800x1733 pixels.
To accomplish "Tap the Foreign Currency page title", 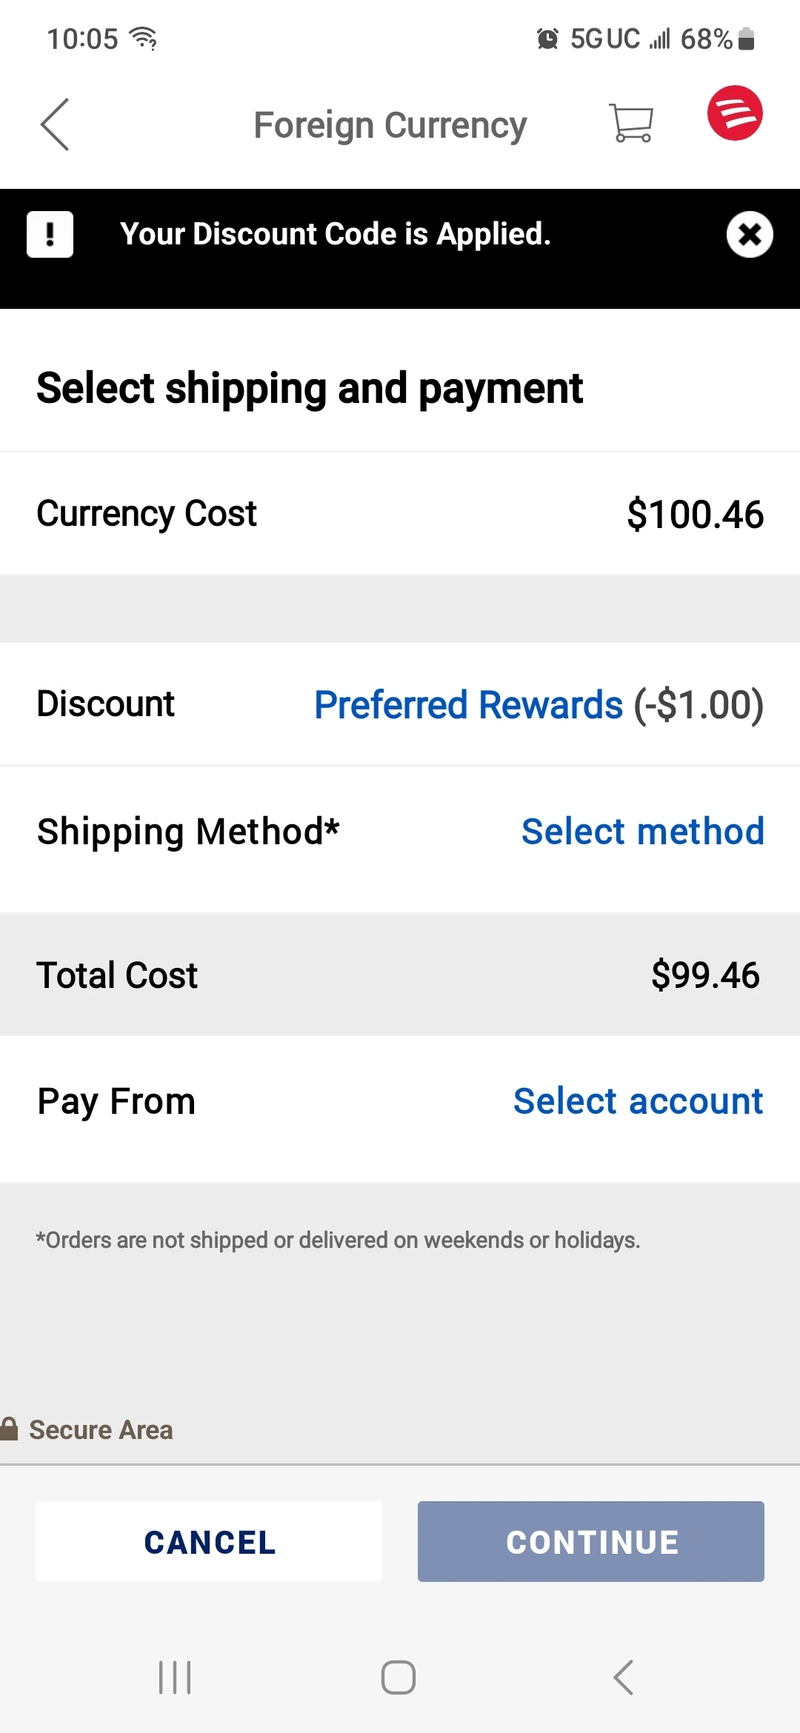I will coord(390,124).
